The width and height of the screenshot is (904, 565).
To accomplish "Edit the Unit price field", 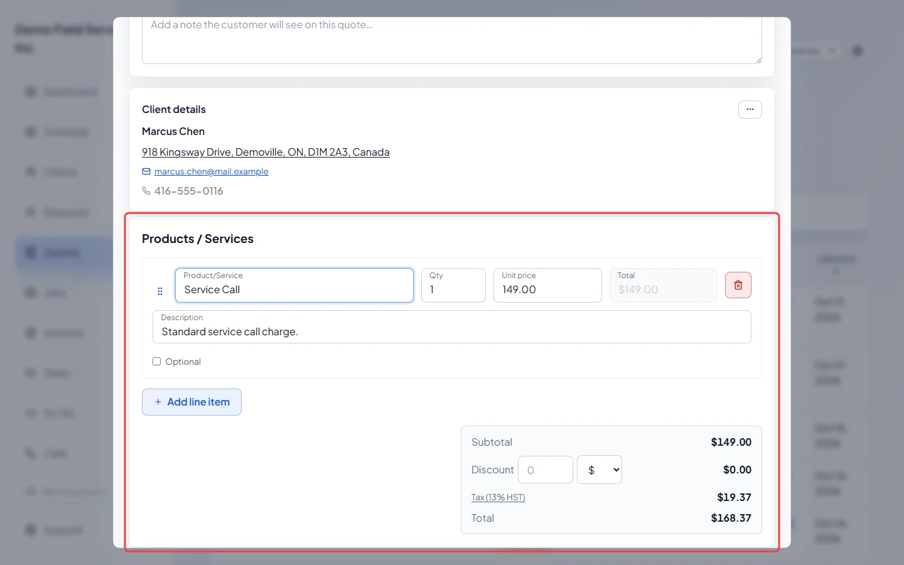I will point(547,285).
